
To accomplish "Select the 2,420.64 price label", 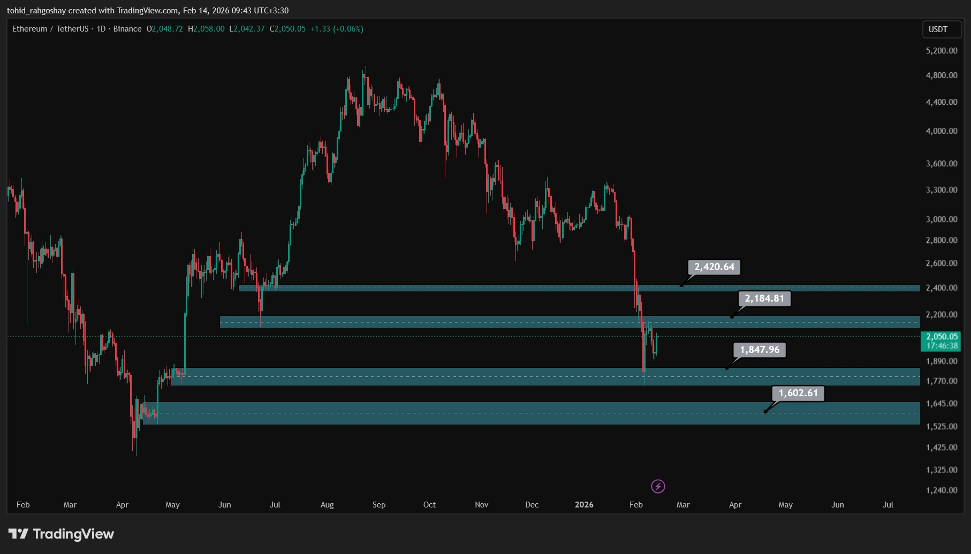I will tap(714, 267).
